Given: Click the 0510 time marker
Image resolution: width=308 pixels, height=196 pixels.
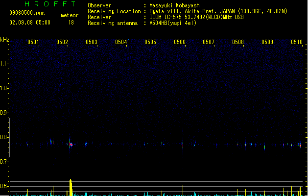Looking at the screenshot, I should pyautogui.click(x=297, y=42).
